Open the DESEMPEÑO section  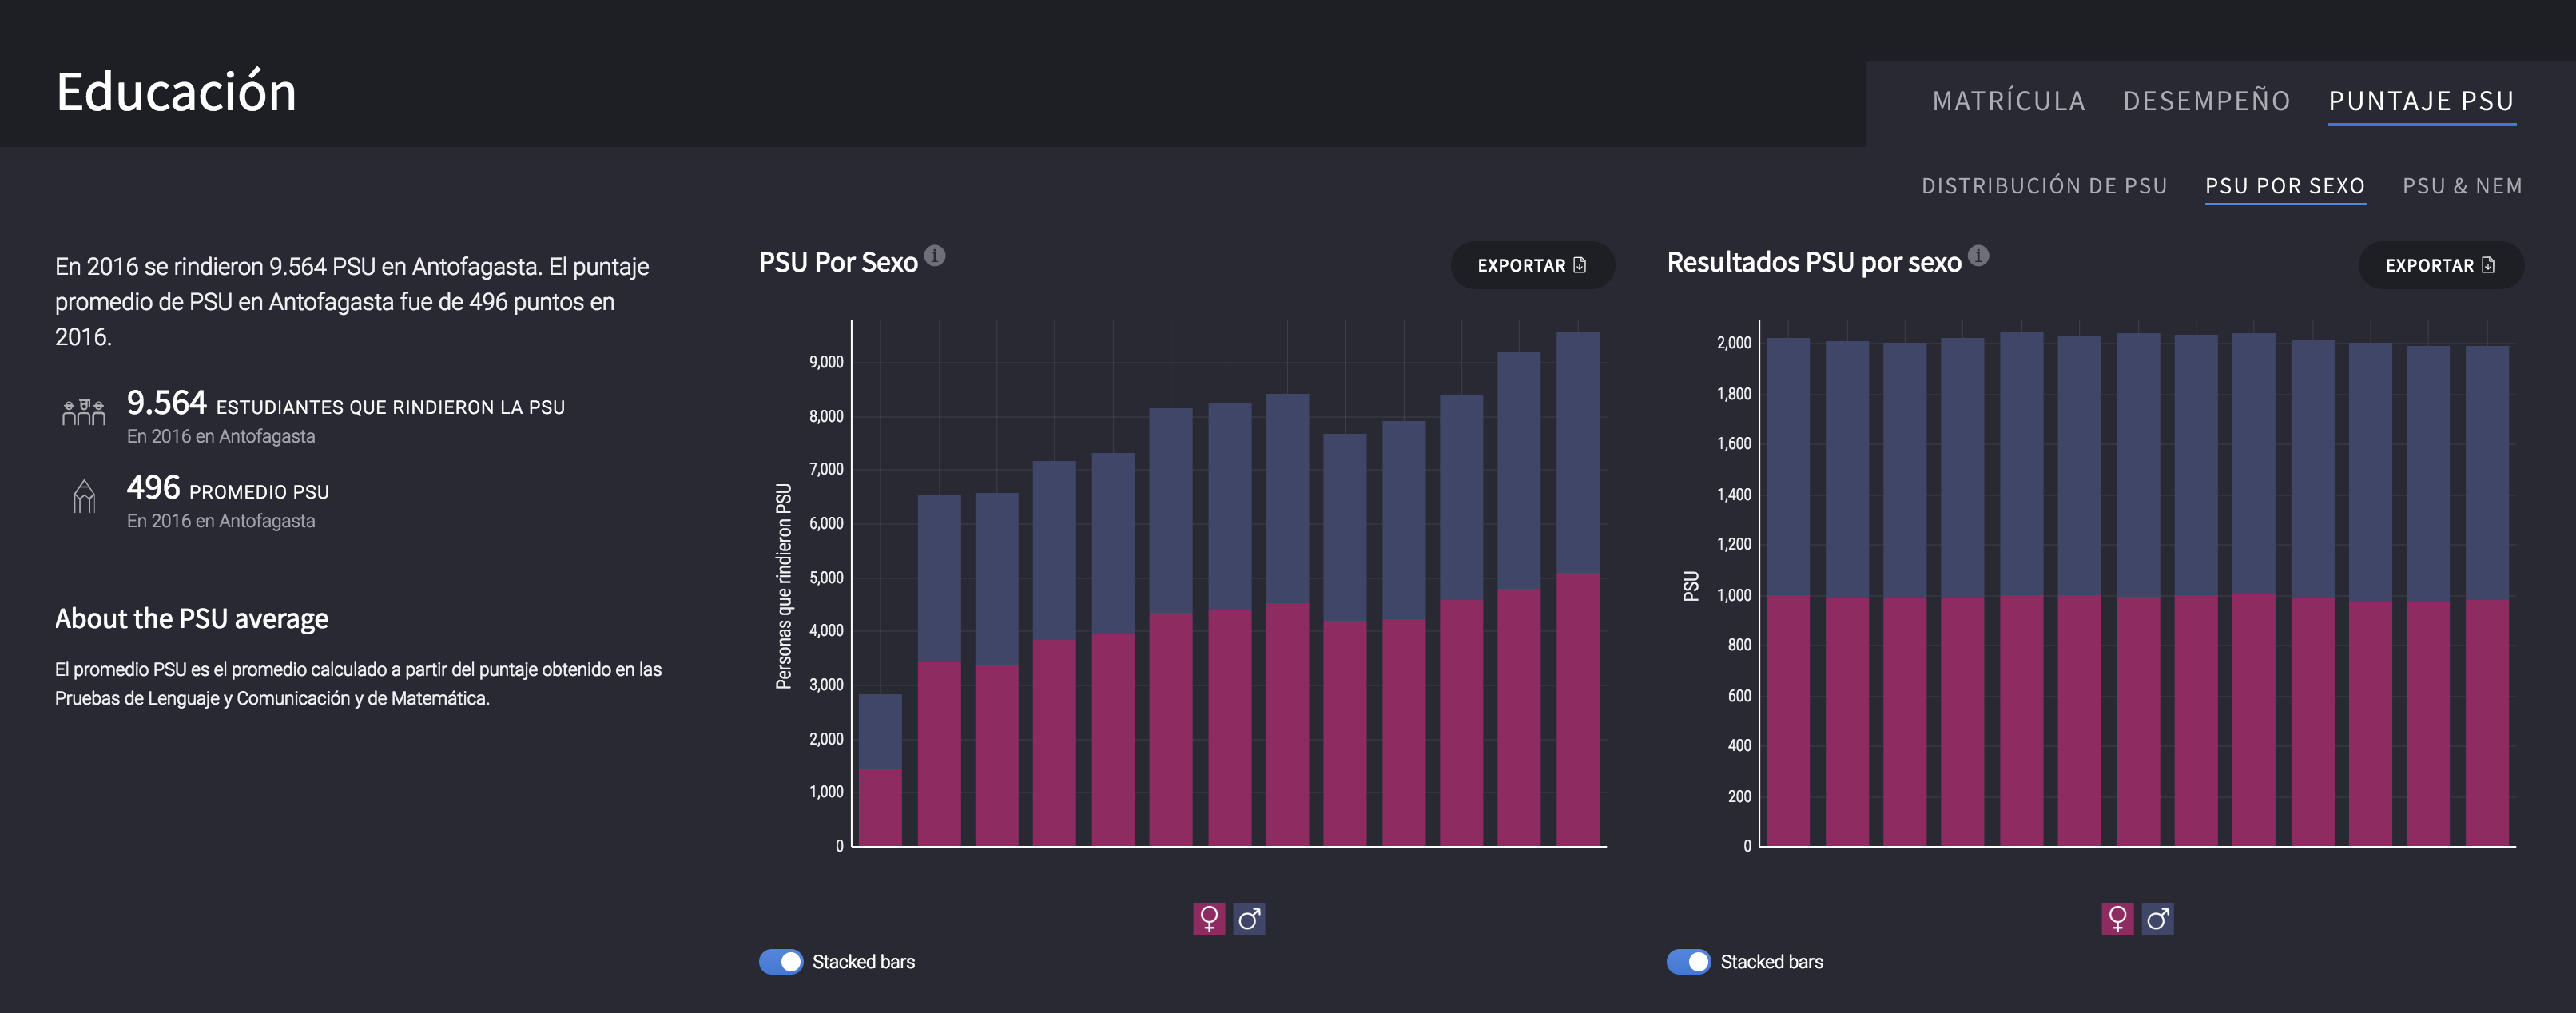point(2208,101)
